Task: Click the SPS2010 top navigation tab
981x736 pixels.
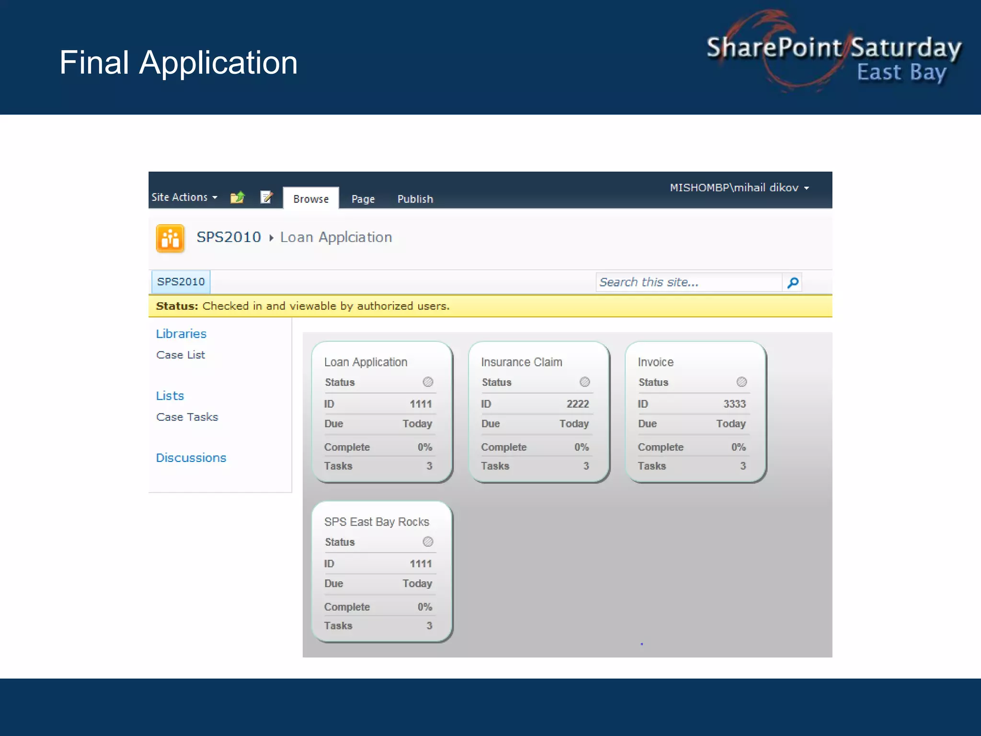Action: pos(181,282)
